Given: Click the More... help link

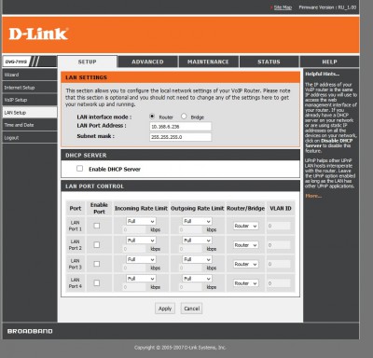Looking at the screenshot, I should 313,196.
